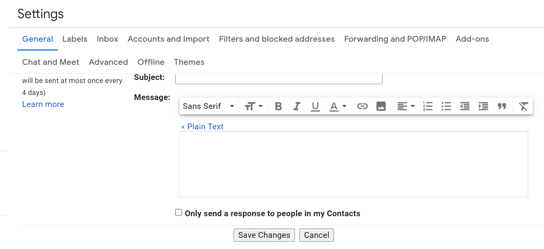The height and width of the screenshot is (249, 544).
Task: Apply underline formatting
Action: [x=315, y=106]
